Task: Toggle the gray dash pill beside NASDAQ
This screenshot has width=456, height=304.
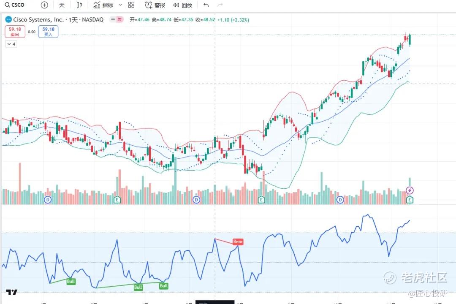Action: [113, 19]
